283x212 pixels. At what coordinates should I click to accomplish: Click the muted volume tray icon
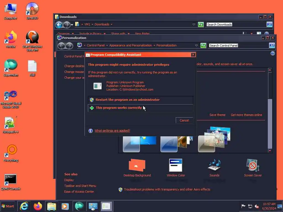tap(257, 206)
